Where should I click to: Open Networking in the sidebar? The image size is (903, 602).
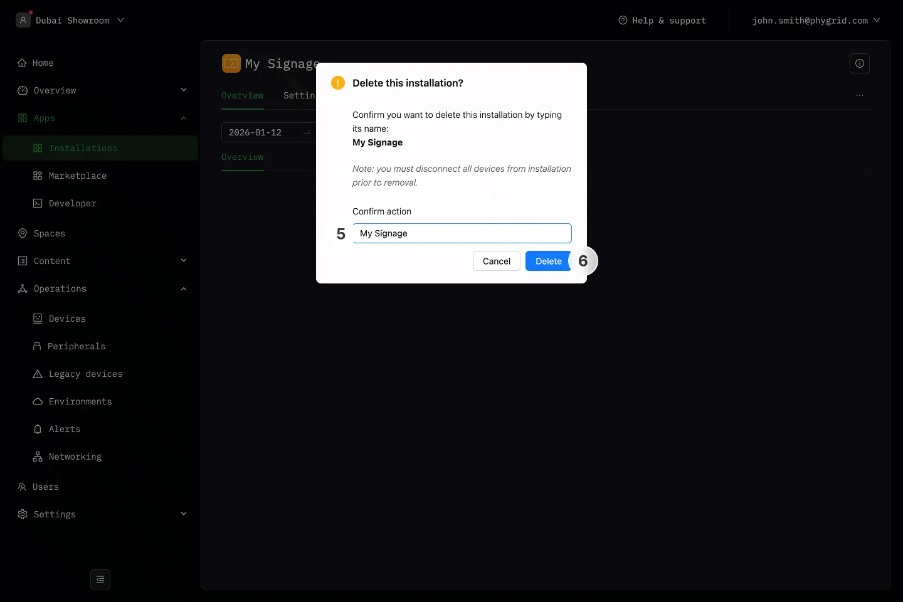coord(100,457)
